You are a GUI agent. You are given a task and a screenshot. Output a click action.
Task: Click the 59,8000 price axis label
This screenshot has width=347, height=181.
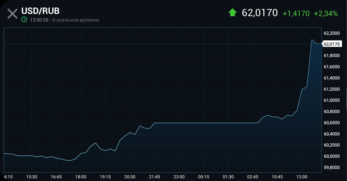point(332,167)
